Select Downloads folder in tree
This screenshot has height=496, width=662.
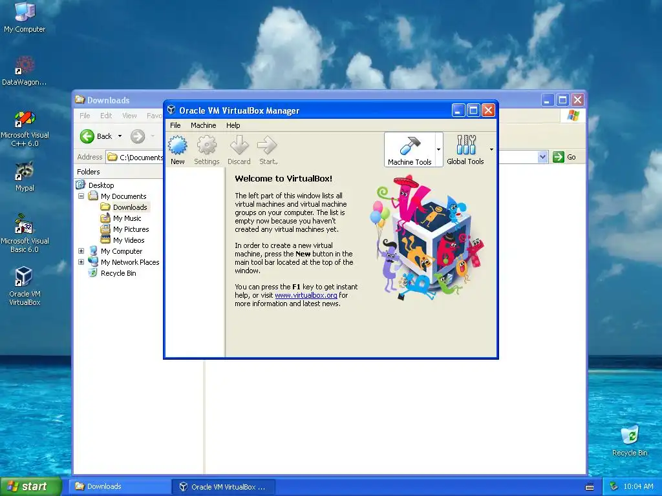pos(130,207)
